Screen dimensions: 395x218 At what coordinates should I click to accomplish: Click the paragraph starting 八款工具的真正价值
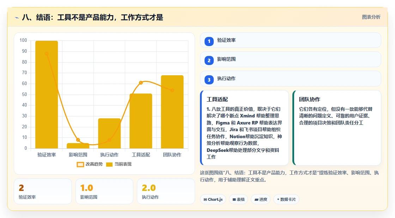click(244, 133)
